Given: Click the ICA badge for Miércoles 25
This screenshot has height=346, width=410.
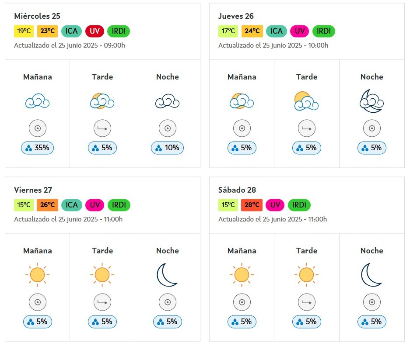Looking at the screenshot, I should (71, 31).
